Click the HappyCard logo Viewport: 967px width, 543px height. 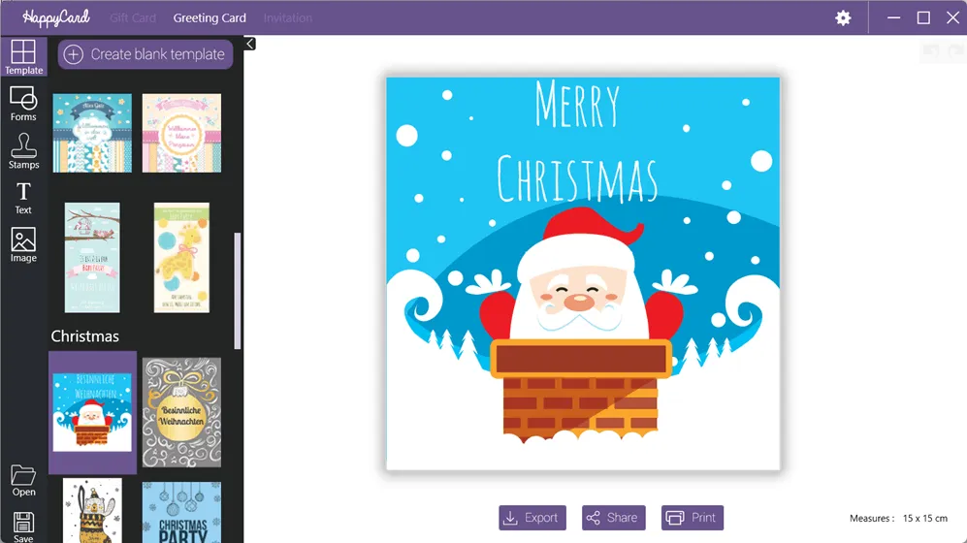(x=56, y=17)
